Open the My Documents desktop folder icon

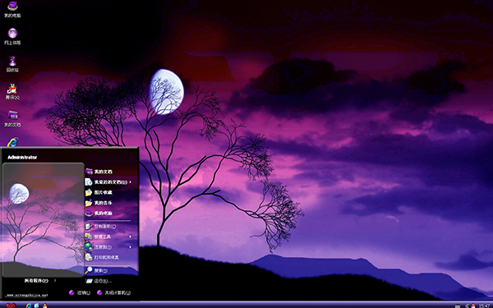[12, 118]
